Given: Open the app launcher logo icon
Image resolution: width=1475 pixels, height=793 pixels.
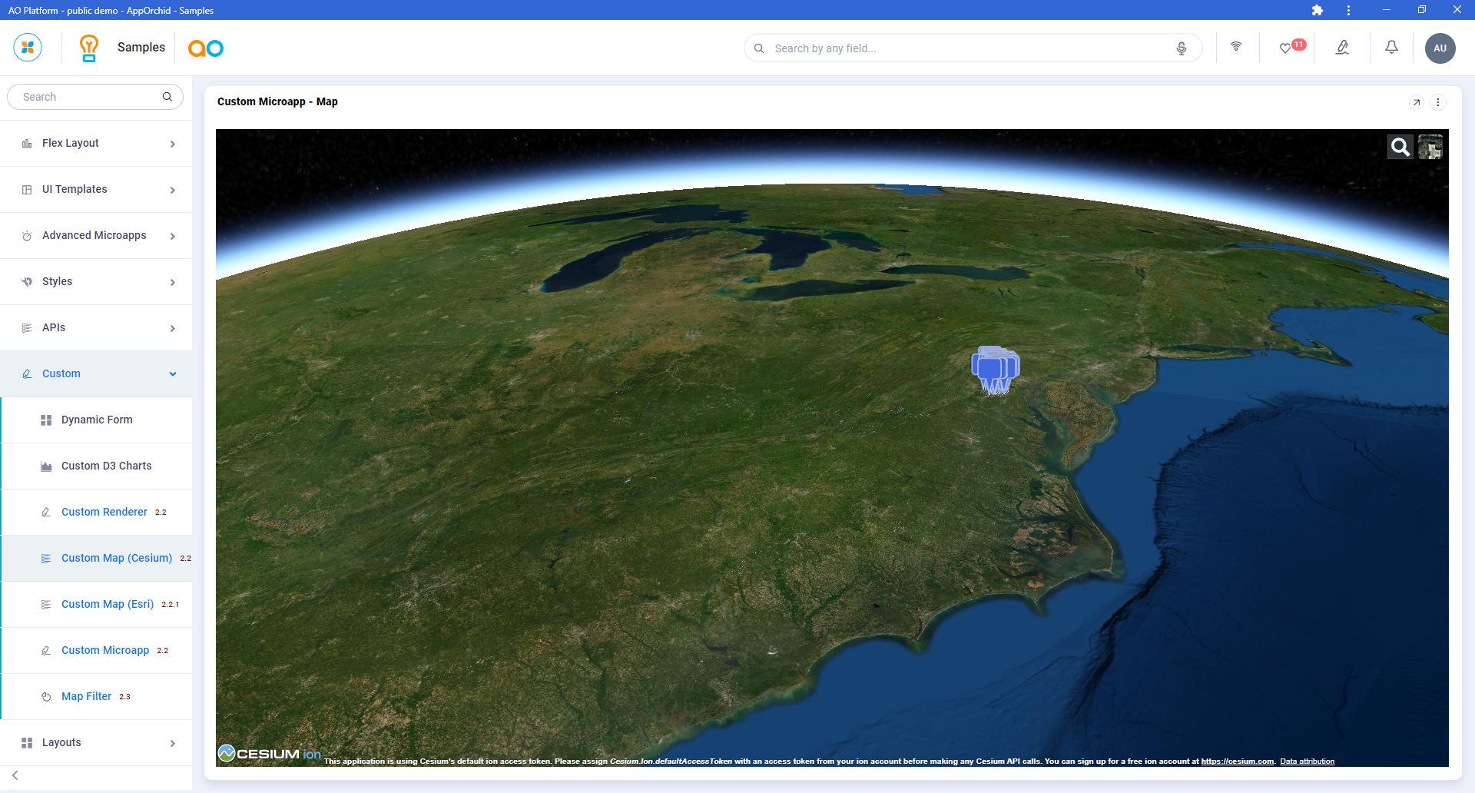Looking at the screenshot, I should click(28, 48).
